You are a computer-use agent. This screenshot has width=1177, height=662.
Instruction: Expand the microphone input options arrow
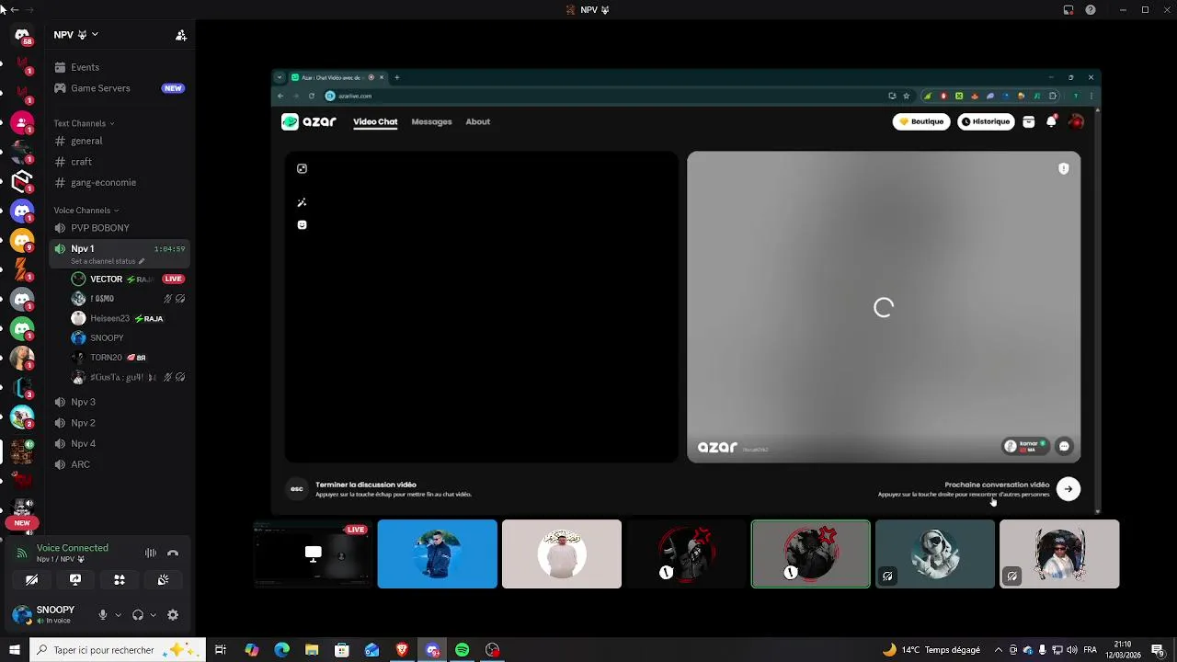(x=118, y=615)
